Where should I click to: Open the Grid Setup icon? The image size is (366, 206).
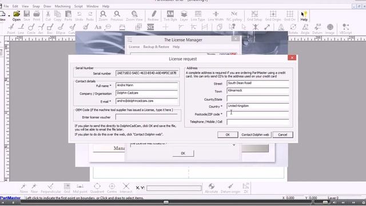pos(254,15)
